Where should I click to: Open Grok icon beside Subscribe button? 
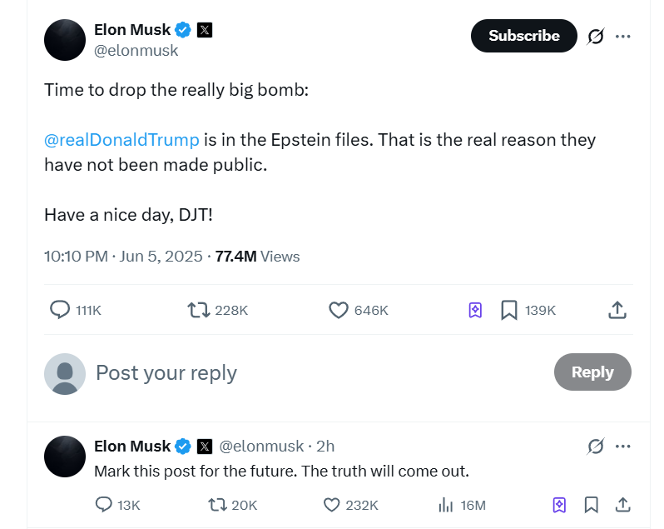pos(596,36)
